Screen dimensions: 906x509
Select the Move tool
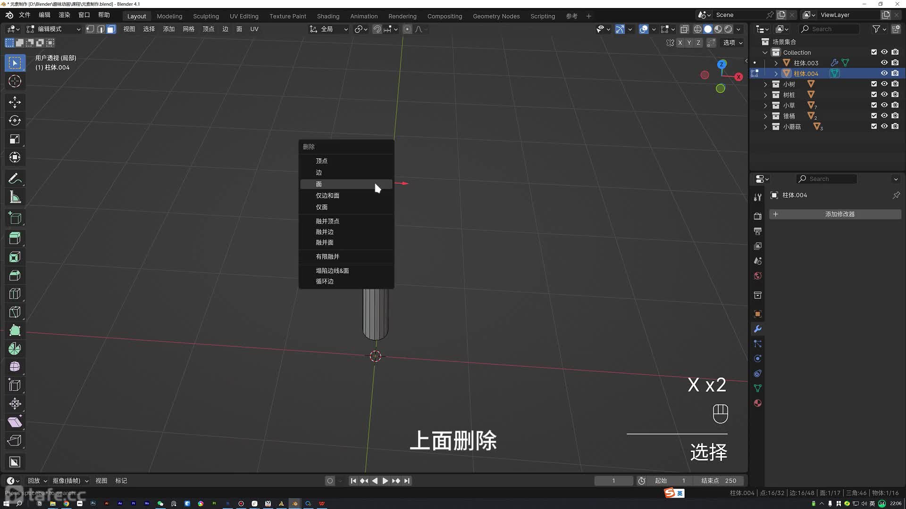pyautogui.click(x=15, y=102)
